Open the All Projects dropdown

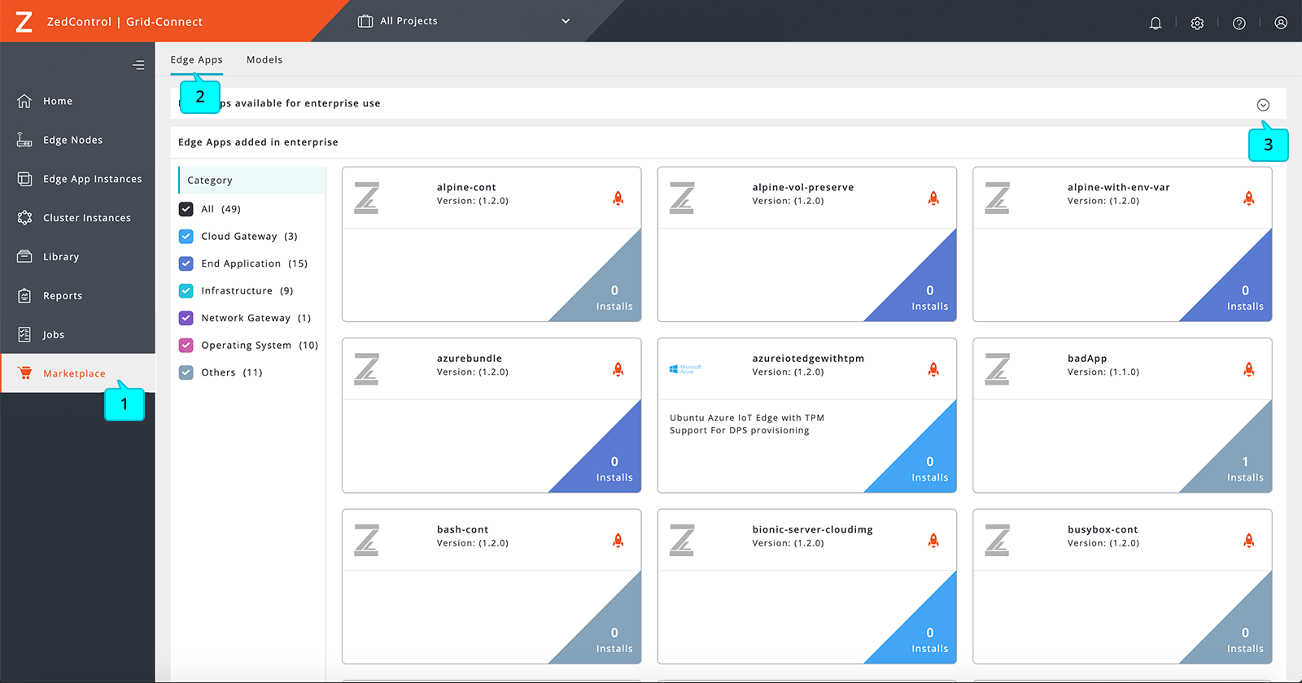click(x=464, y=21)
